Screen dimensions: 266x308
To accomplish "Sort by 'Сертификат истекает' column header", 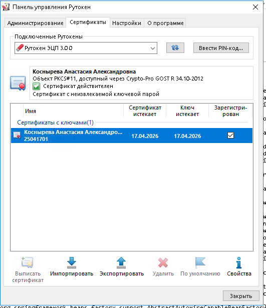I will tap(145, 111).
